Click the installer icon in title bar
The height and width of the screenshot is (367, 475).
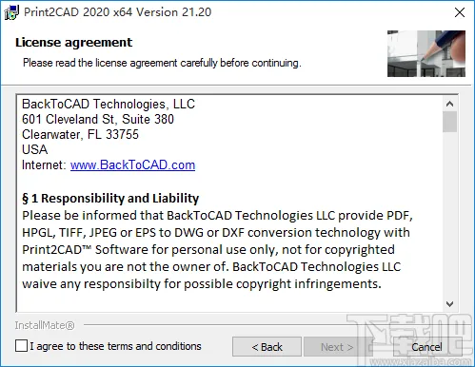point(11,12)
